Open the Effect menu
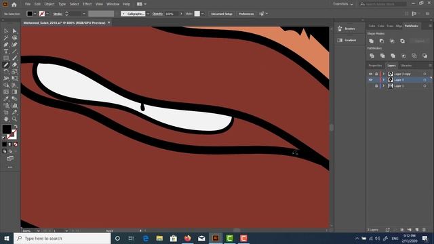 87,4
